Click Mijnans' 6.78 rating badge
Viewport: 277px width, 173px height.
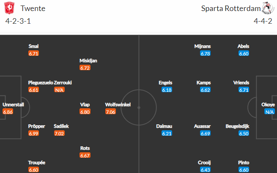tap(205, 53)
